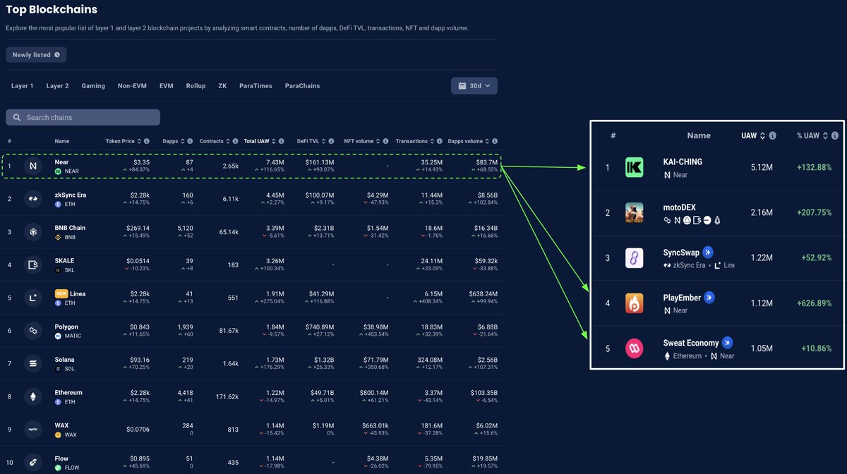
Task: Click Near's $161.13M DeFi TVL value
Action: click(319, 162)
